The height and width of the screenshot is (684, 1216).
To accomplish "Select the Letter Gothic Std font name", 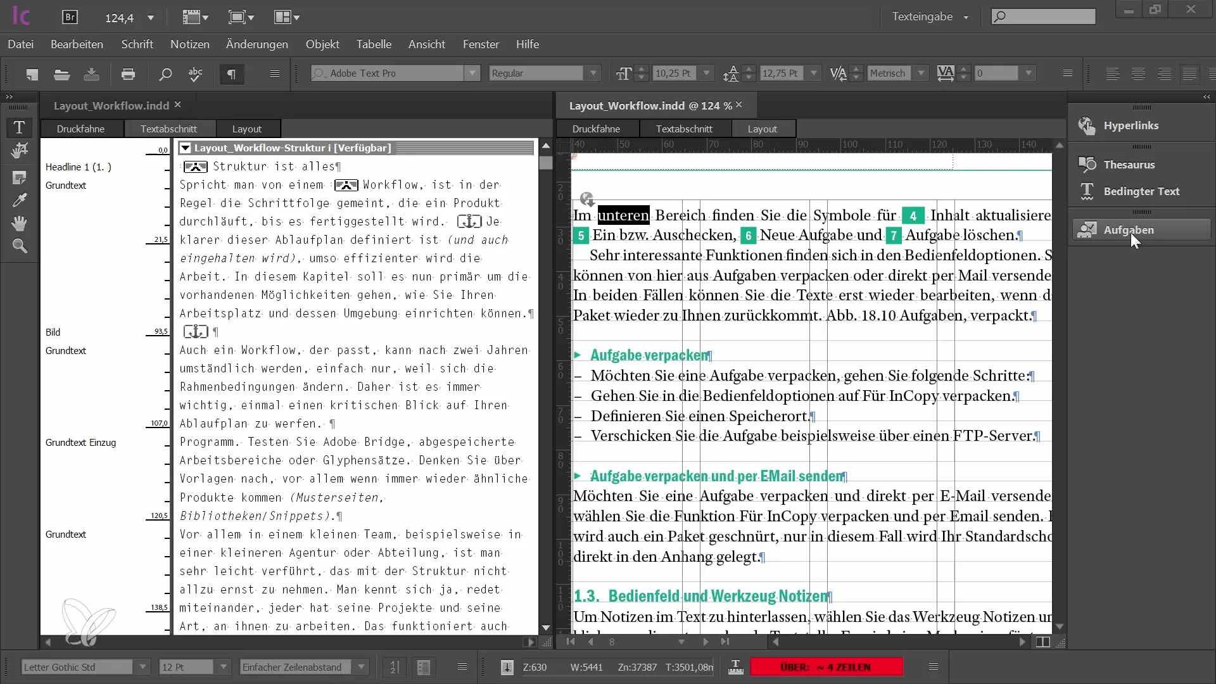I will click(75, 666).
